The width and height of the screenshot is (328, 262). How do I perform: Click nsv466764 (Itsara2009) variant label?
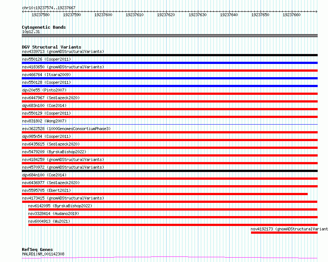(x=46, y=75)
